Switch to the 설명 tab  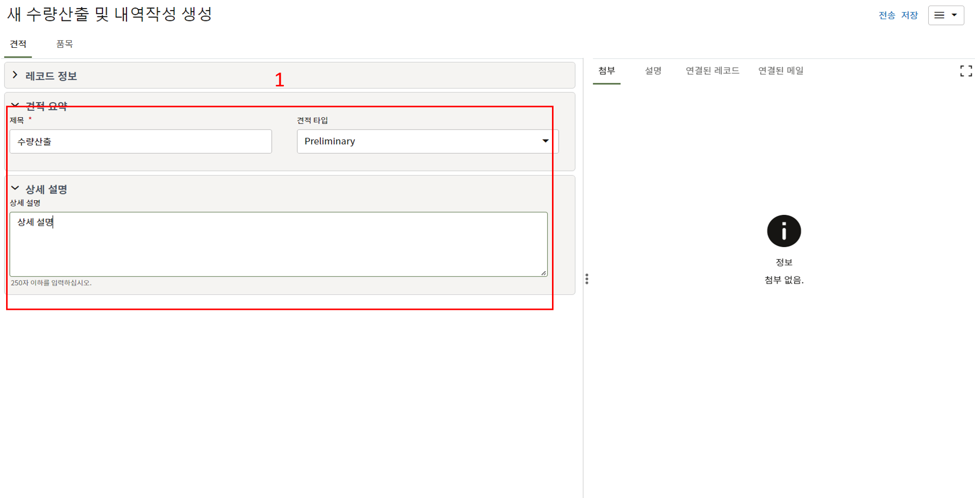(653, 71)
